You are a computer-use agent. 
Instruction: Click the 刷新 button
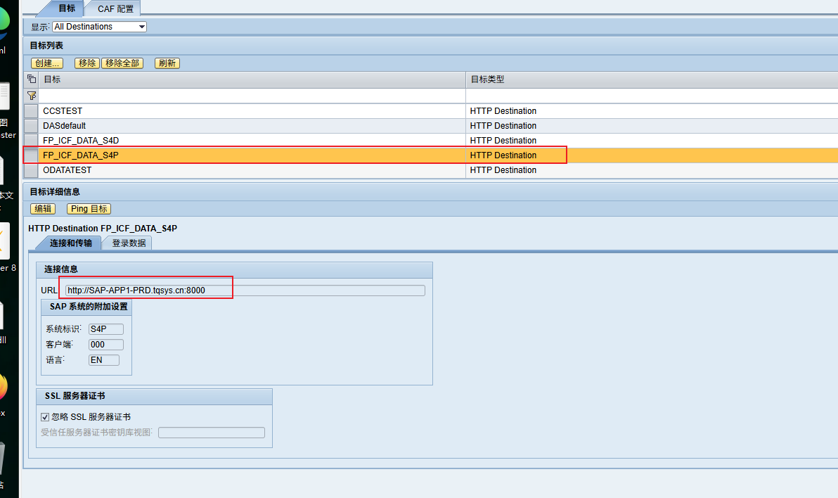[167, 63]
